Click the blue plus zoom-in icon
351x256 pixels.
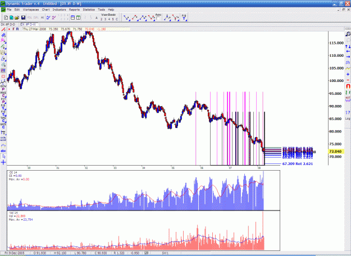pos(348,74)
